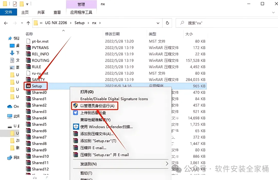
Task: Select the REL_INFO archive
Action: click(40, 54)
